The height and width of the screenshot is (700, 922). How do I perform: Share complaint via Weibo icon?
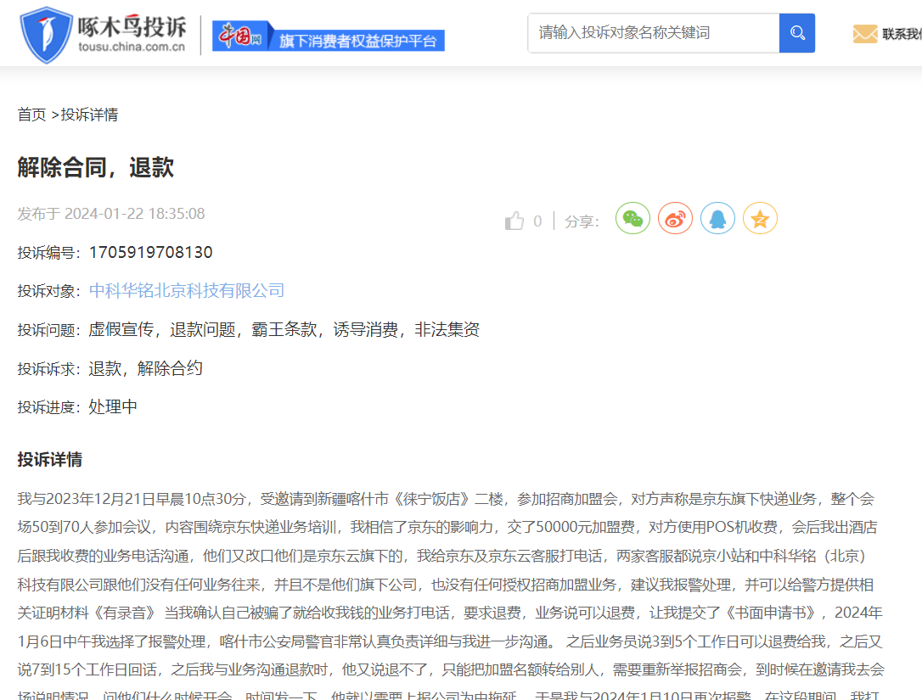[675, 219]
